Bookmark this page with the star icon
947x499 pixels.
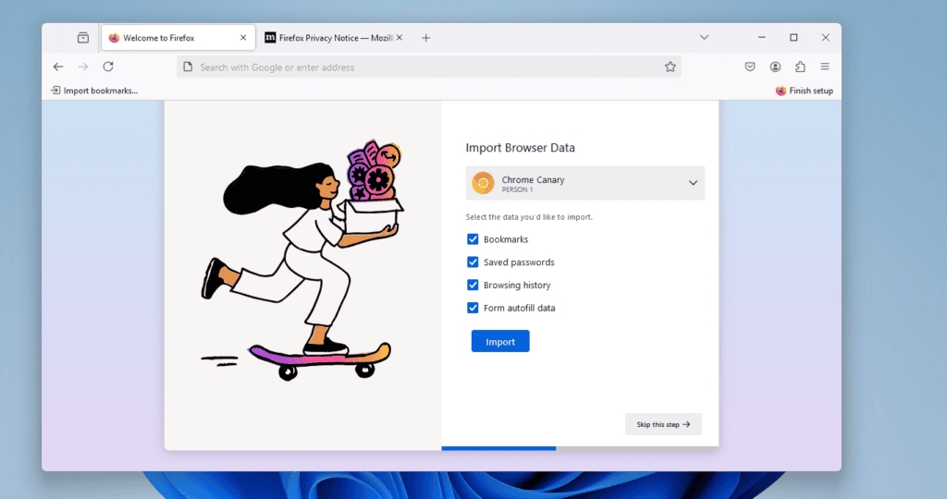[x=670, y=67]
